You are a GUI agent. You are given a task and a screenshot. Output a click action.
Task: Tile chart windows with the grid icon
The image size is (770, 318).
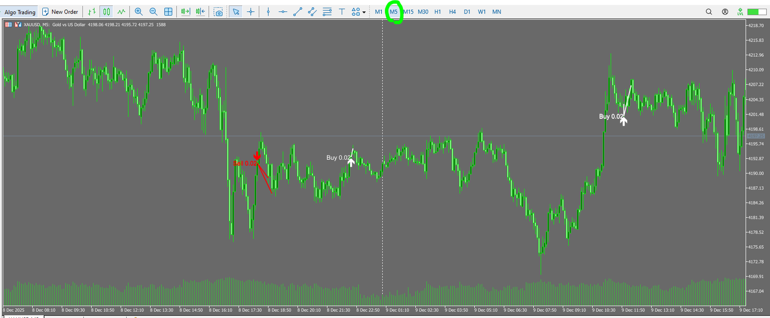point(168,12)
